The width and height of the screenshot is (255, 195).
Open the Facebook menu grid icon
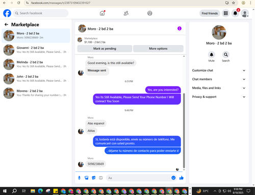tap(225, 13)
